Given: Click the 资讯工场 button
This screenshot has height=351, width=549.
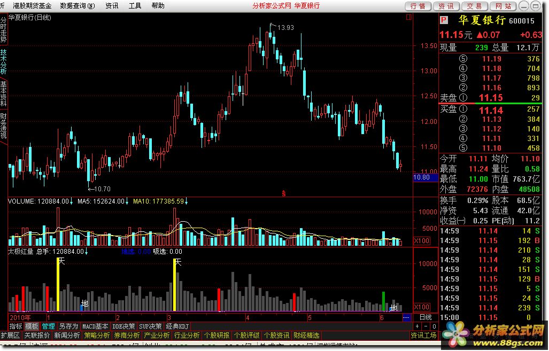Looking at the screenshot, I should (x=424, y=336).
